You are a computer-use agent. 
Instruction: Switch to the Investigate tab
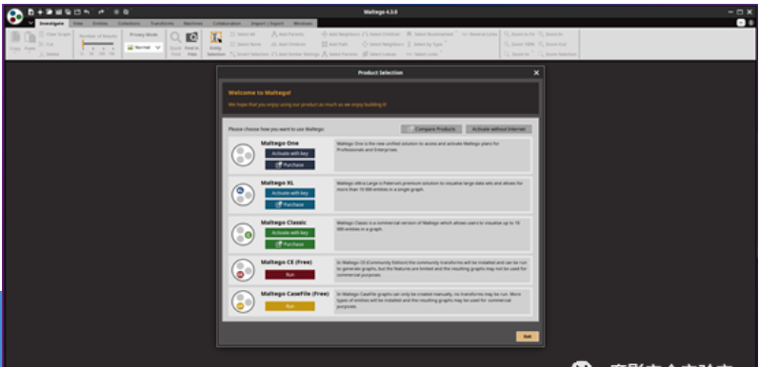tap(51, 23)
